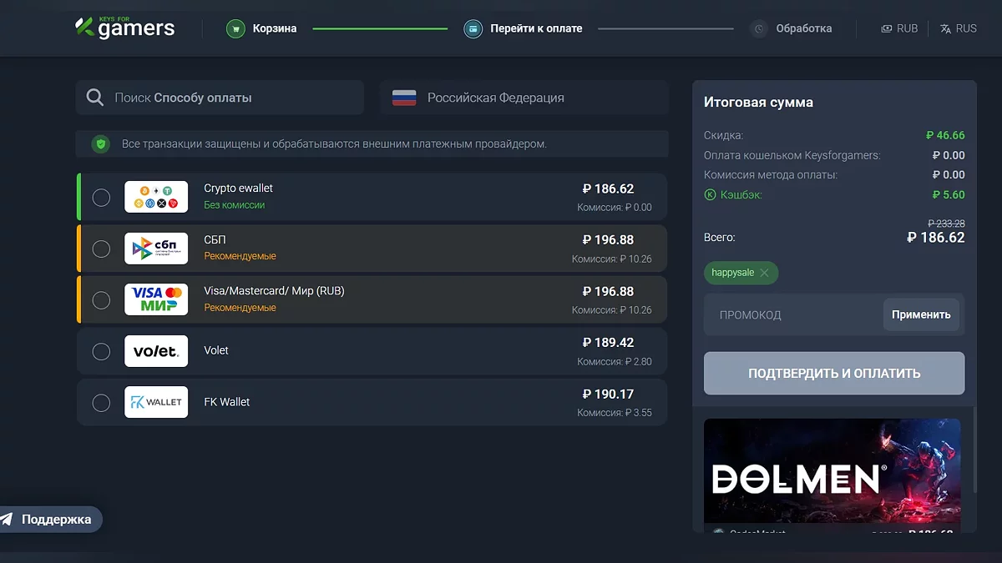Click the crossed-out ₽ 233.28 price
Screen dimensions: 1002x563
pos(946,224)
